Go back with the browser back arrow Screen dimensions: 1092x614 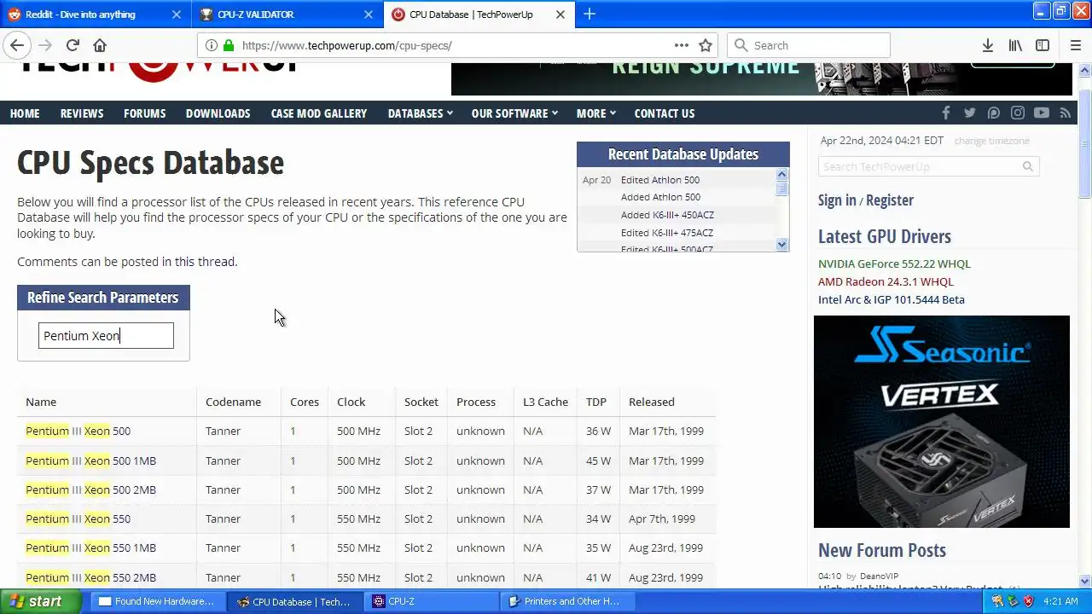(x=17, y=45)
